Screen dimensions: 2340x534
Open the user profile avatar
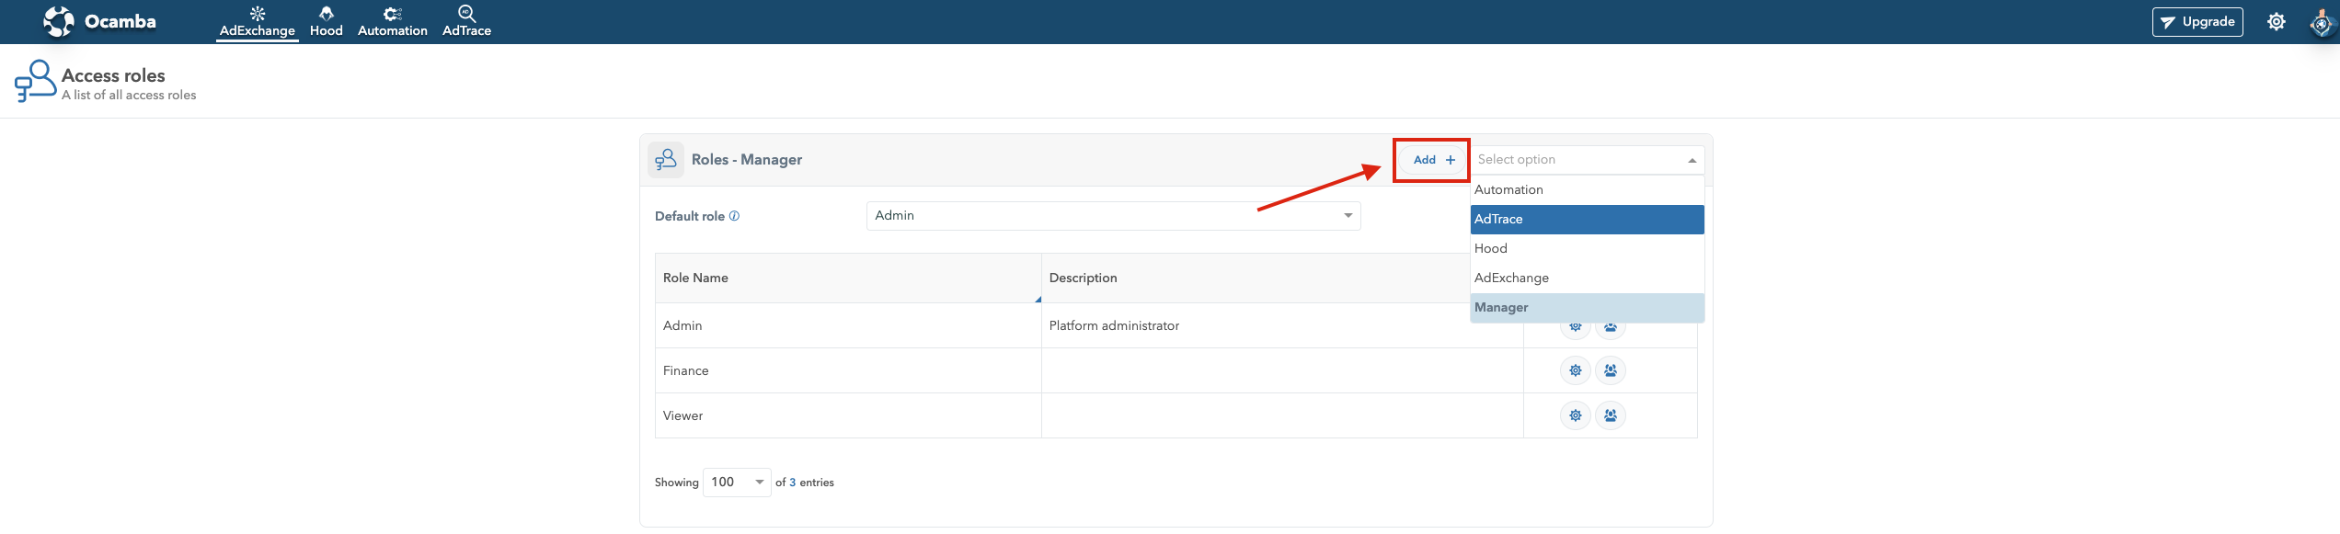tap(2322, 22)
